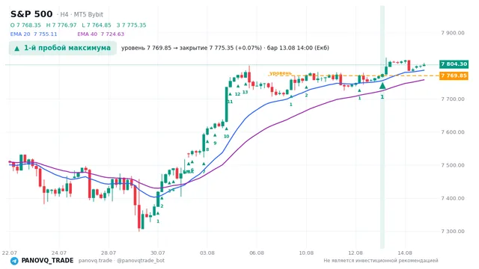This screenshot has height=269, width=479.
Task: Click the level and close description text
Action: pos(225,48)
